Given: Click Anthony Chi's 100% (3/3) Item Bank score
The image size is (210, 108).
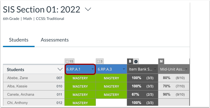Looking at the screenshot, I should pos(143,102).
